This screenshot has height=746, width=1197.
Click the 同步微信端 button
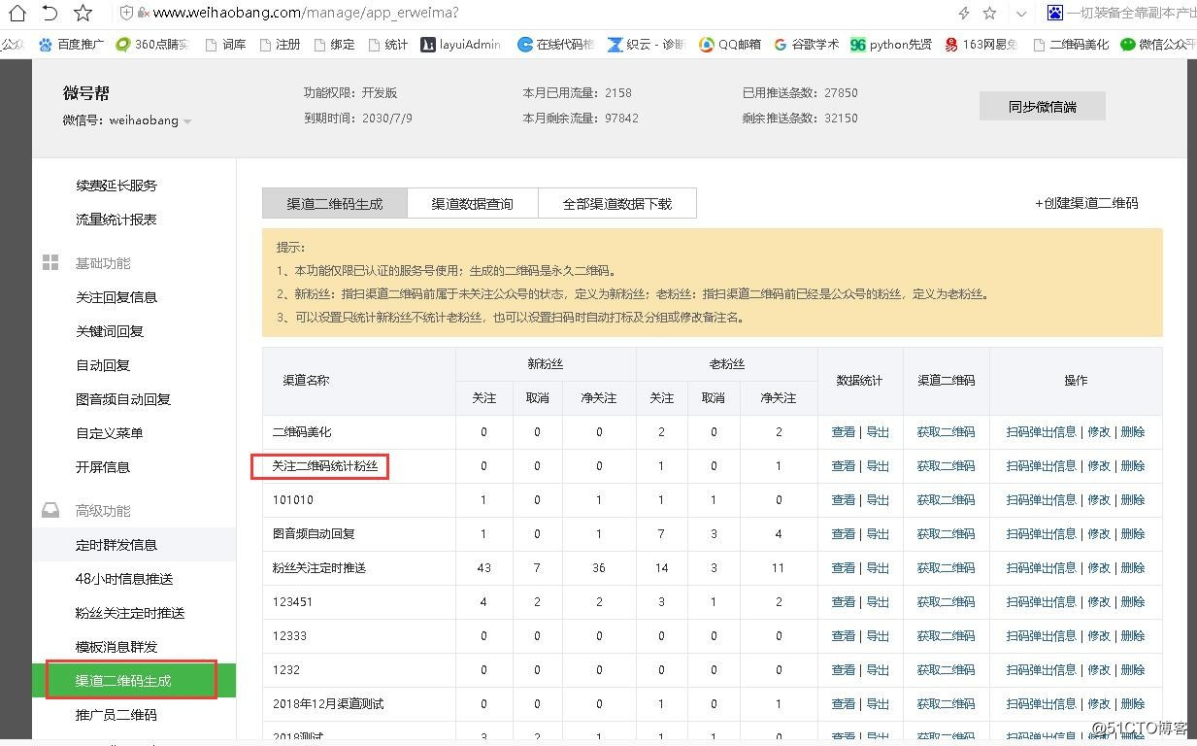1042,107
